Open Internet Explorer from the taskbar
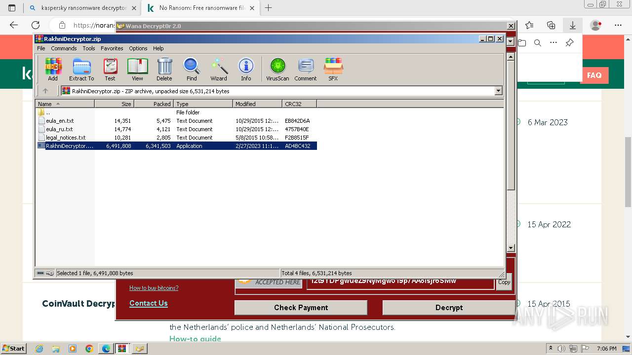 click(39, 349)
